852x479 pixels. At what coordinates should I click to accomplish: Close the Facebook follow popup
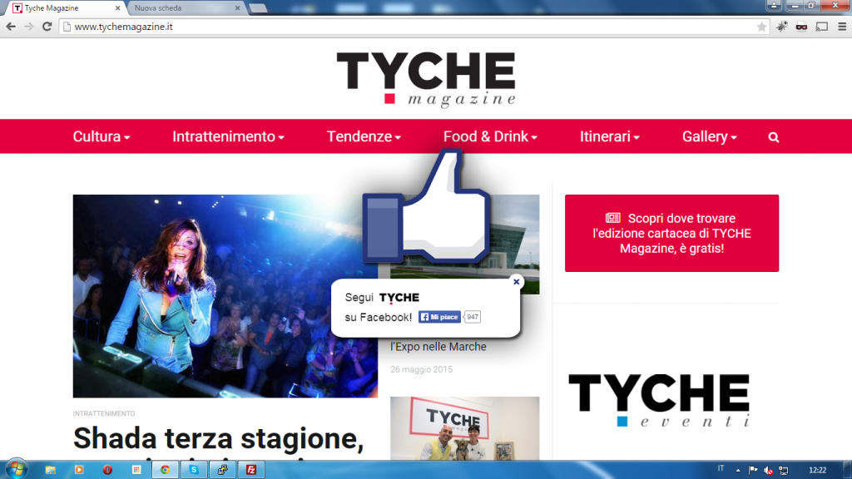tap(516, 281)
